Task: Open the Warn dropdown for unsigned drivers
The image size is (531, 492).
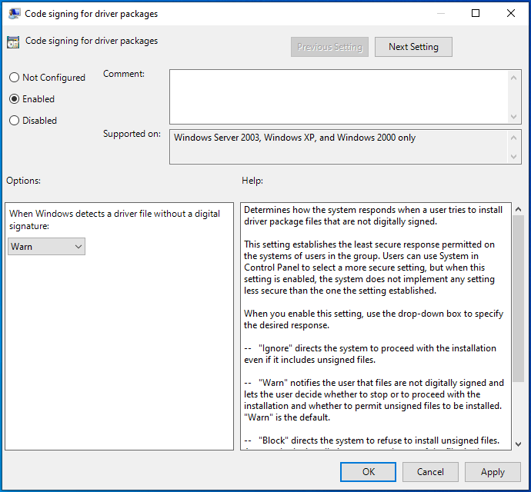Action: (47, 247)
